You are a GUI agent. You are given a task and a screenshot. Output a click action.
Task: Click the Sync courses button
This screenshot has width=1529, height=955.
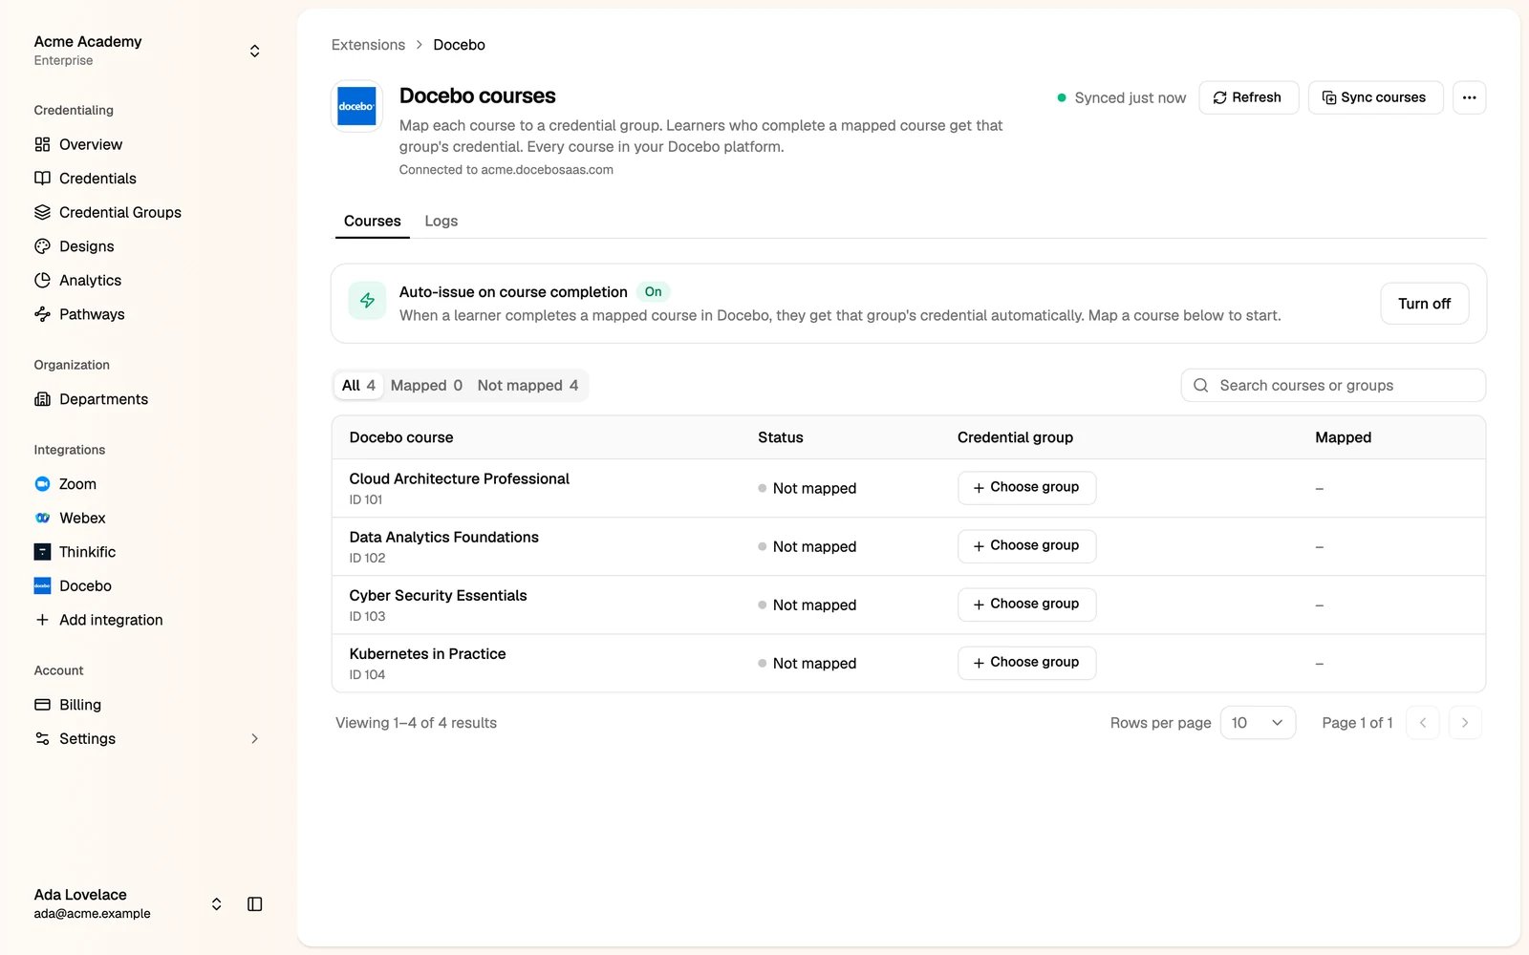pyautogui.click(x=1375, y=97)
